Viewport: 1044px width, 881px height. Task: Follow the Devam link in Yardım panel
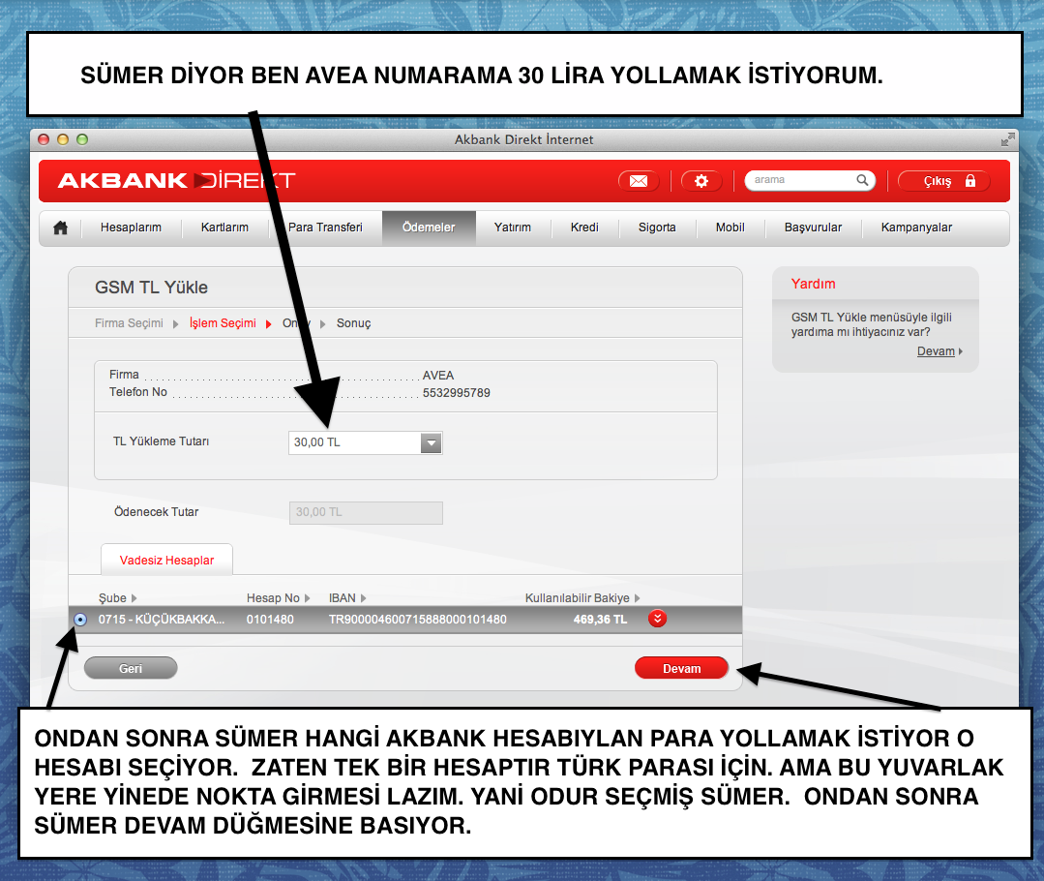click(937, 351)
